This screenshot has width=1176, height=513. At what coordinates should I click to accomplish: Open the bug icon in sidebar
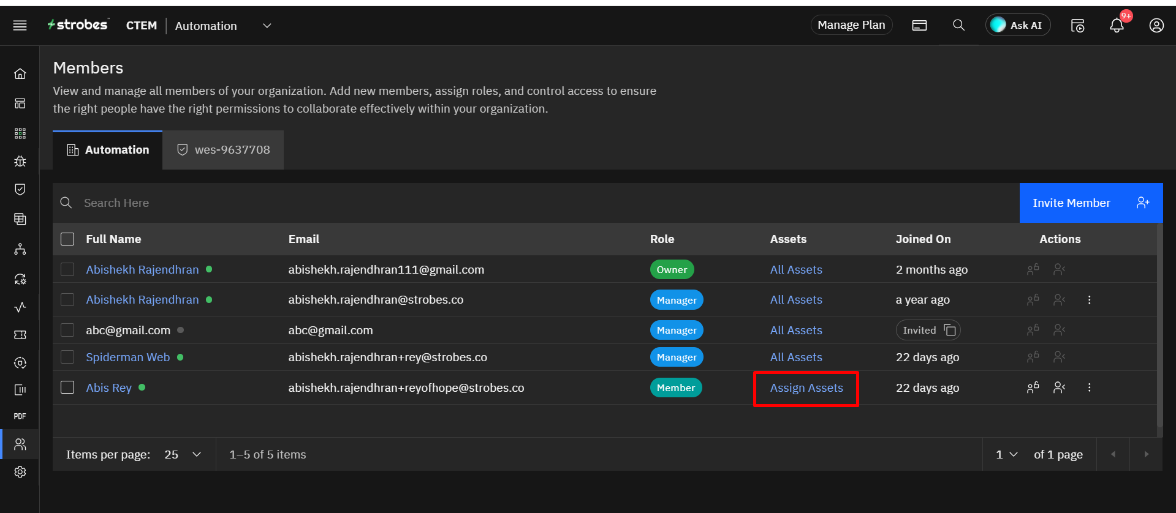click(x=20, y=161)
